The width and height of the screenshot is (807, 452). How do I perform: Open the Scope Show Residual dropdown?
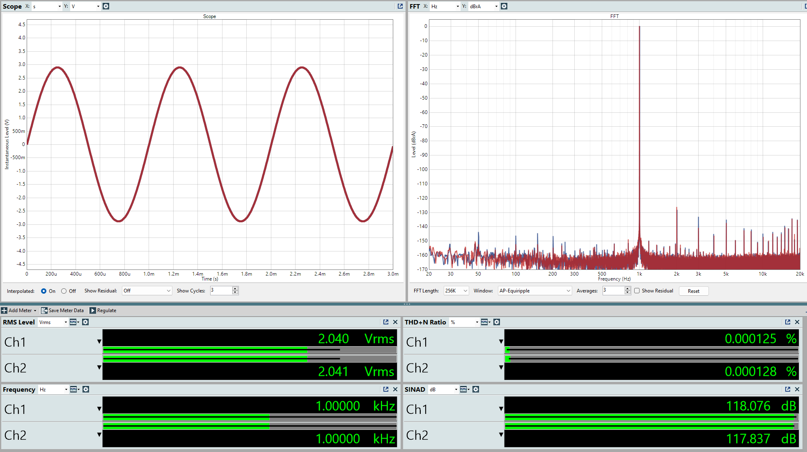pos(147,291)
